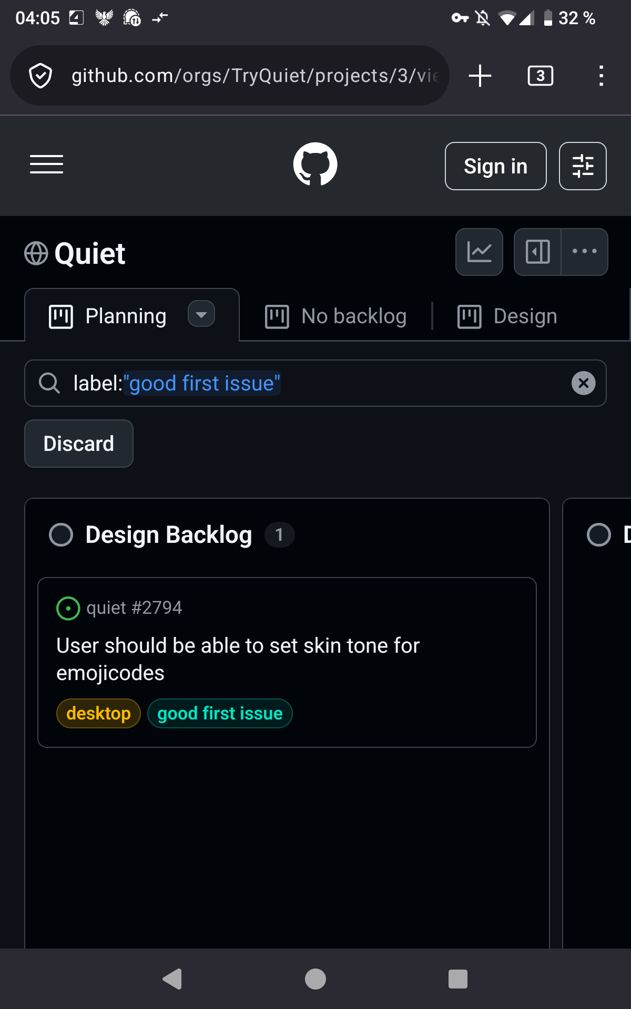Screen dimensions: 631x1009
Task: Click the open issue status icon on #2794
Action: (x=68, y=609)
